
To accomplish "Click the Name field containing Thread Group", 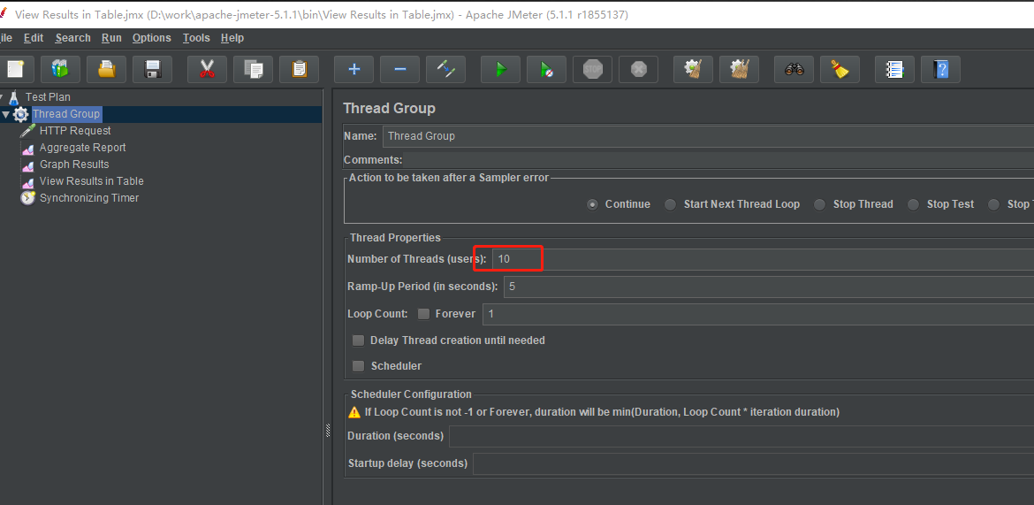I will (x=708, y=136).
